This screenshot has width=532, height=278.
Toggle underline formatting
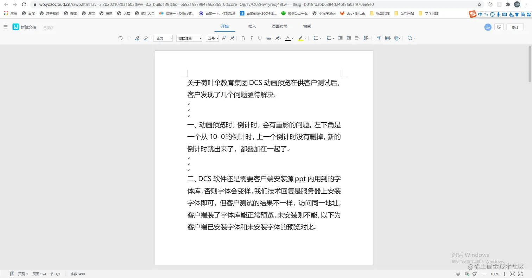260,38
